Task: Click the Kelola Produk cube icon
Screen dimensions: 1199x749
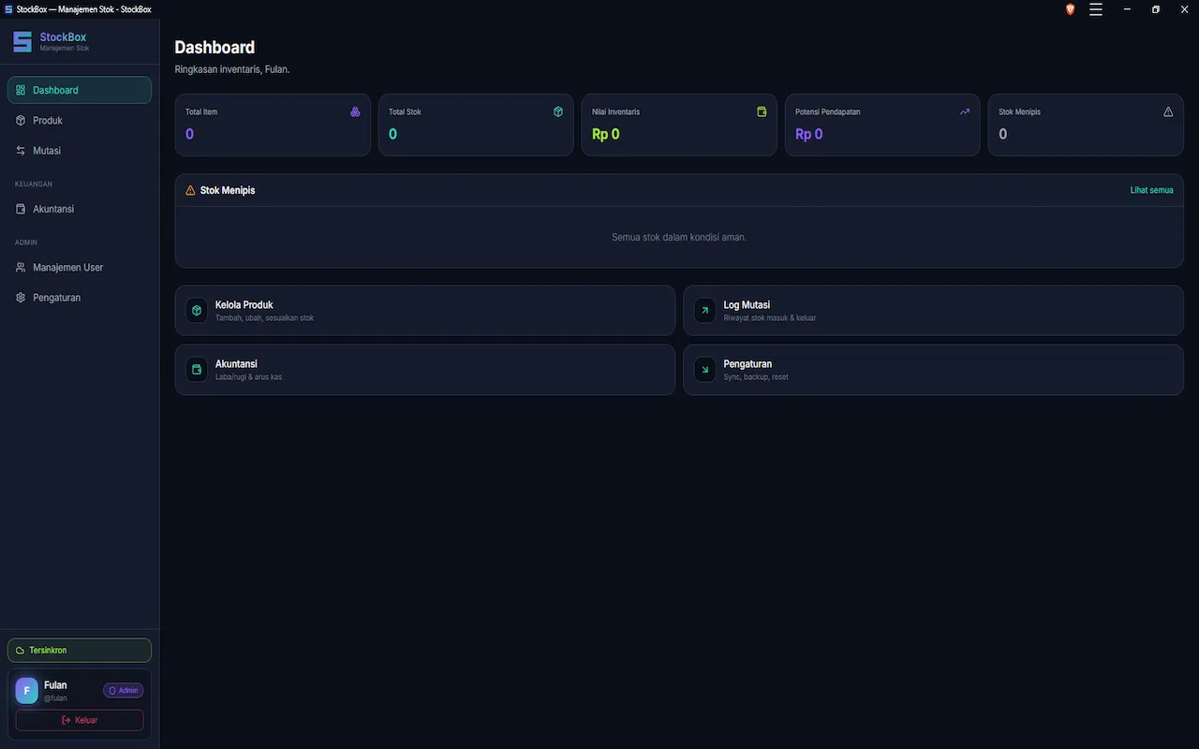Action: click(x=197, y=310)
